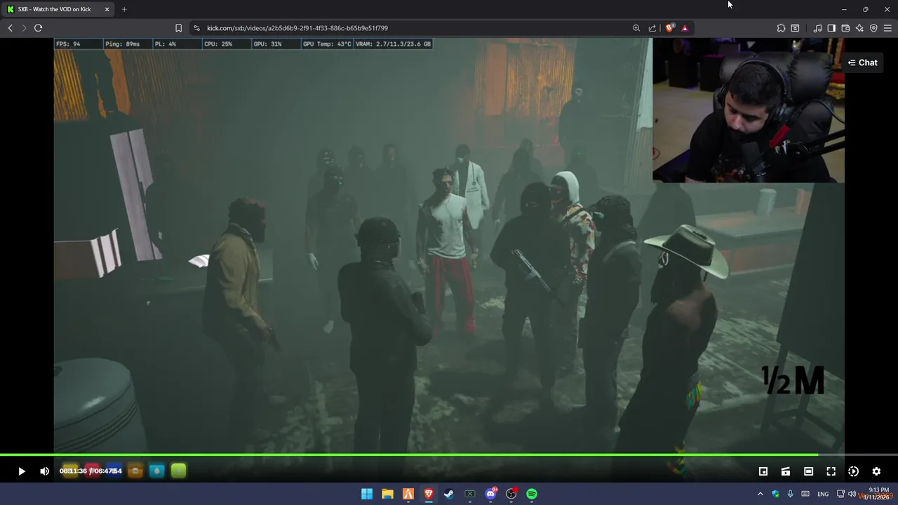Viewport: 898px width, 505px height.
Task: Click the 06:11:36 / 06:47:54 timestamp
Action: tap(91, 471)
